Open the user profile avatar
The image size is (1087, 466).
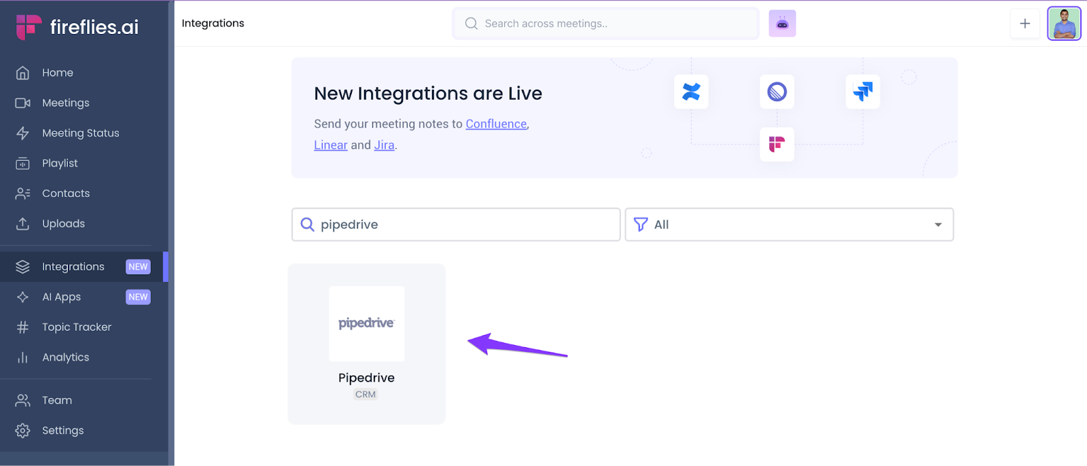(1064, 24)
